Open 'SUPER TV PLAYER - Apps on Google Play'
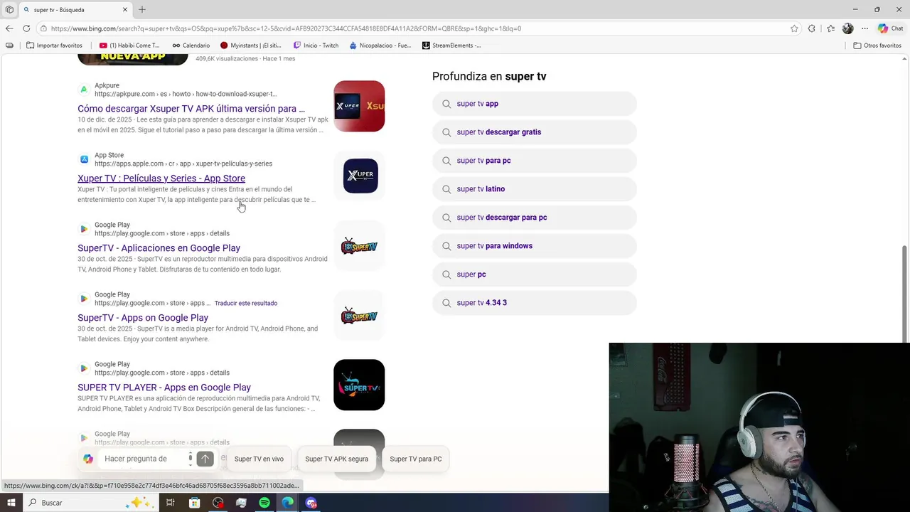Screen dimensions: 910x512 (x=164, y=388)
